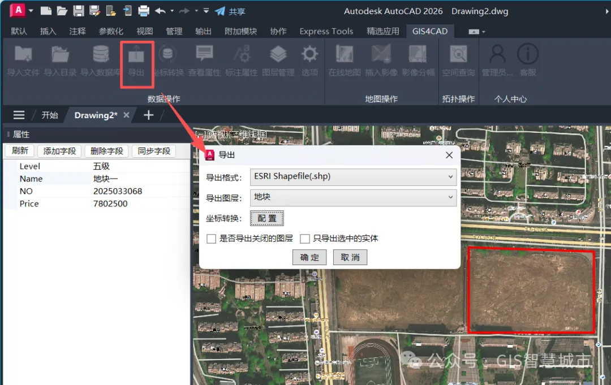
Task: Click the 添加字段 add field button
Action: (59, 151)
